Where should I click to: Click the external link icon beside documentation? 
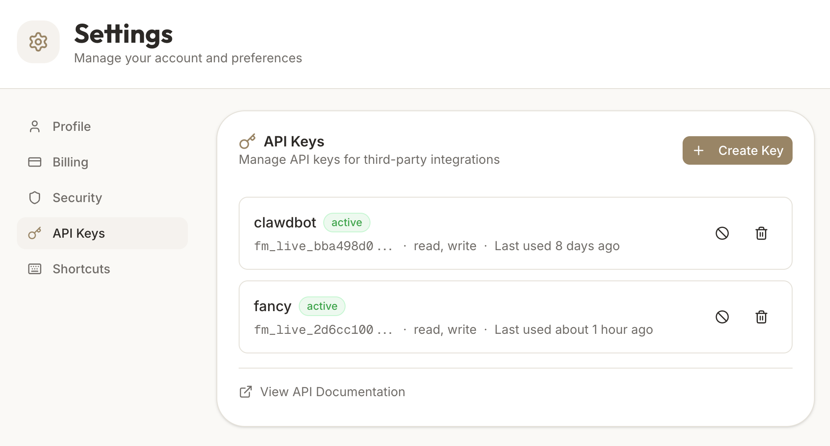tap(246, 392)
